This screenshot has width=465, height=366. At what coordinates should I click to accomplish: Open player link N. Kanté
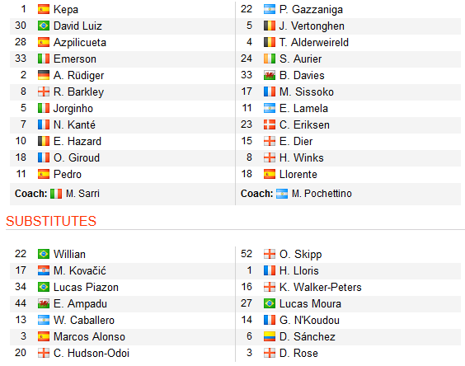pyautogui.click(x=74, y=124)
